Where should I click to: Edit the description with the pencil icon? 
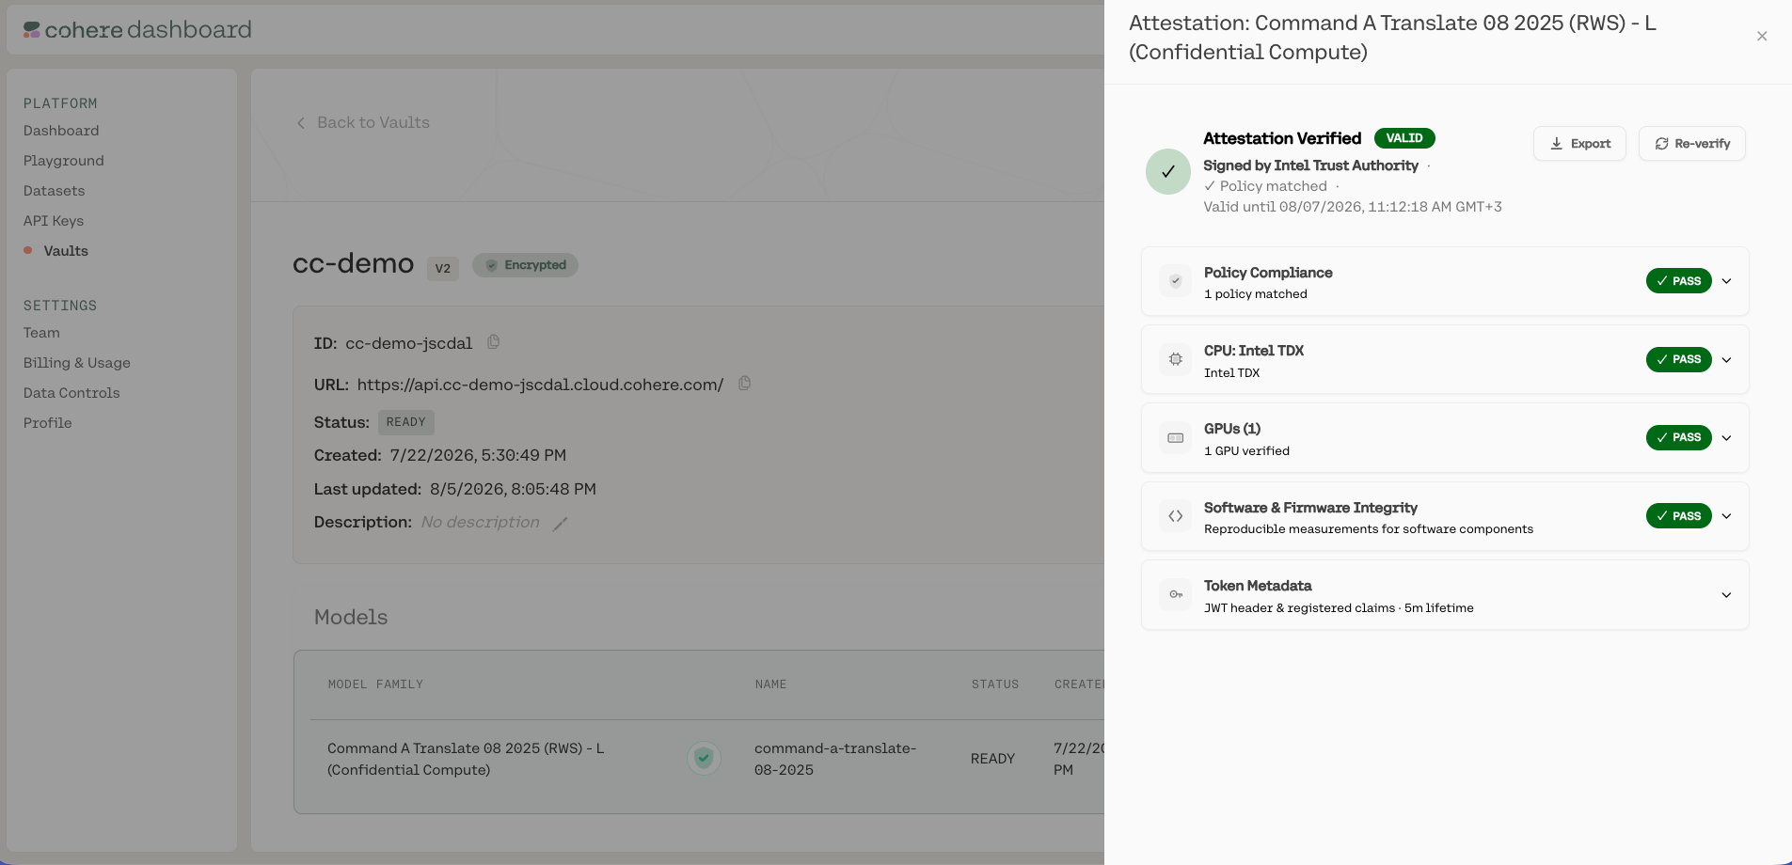(561, 524)
